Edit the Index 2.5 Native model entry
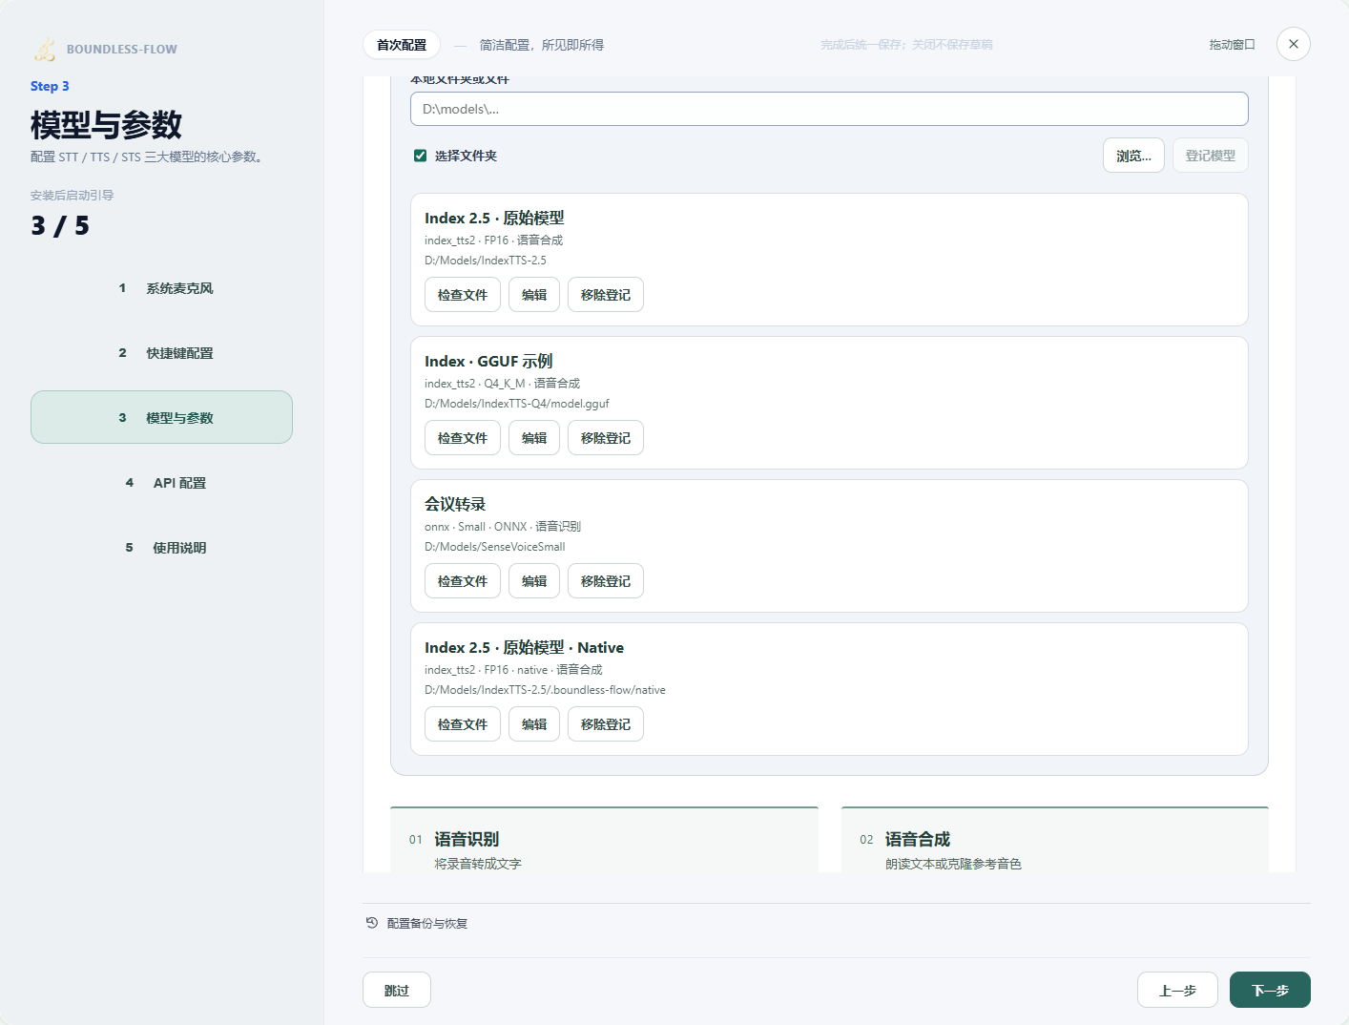The width and height of the screenshot is (1349, 1025). coord(534,724)
